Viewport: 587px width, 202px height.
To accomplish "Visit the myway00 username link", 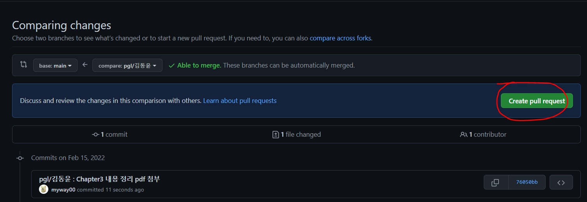I will pos(63,190).
